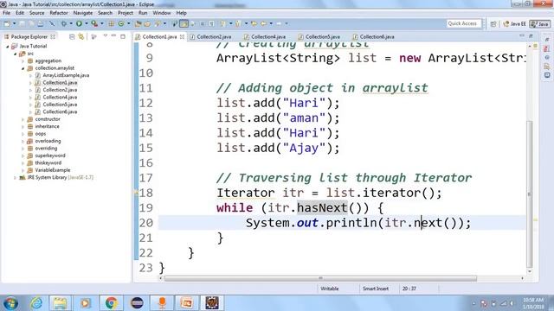Open the Navigate menu
The width and height of the screenshot is (554, 311).
point(83,13)
